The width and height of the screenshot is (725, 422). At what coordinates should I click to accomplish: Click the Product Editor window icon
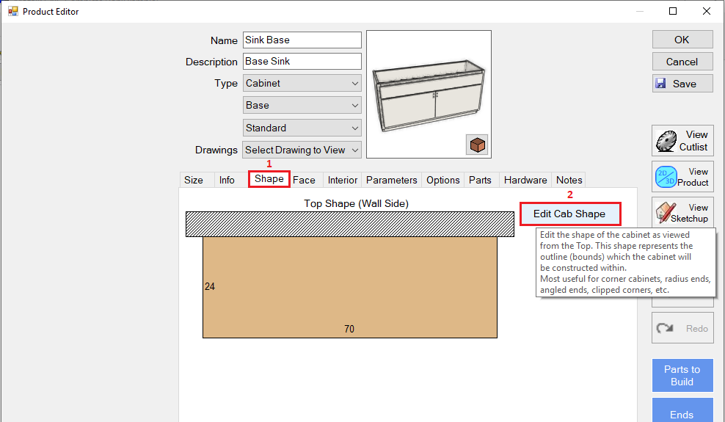point(12,11)
